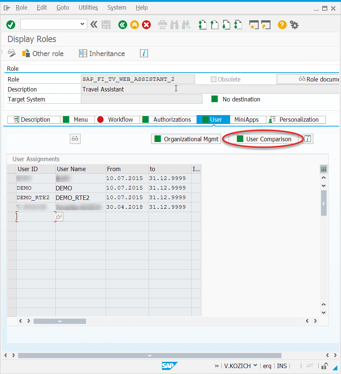Go to the previous page icon
The height and width of the screenshot is (374, 341).
(x=214, y=25)
